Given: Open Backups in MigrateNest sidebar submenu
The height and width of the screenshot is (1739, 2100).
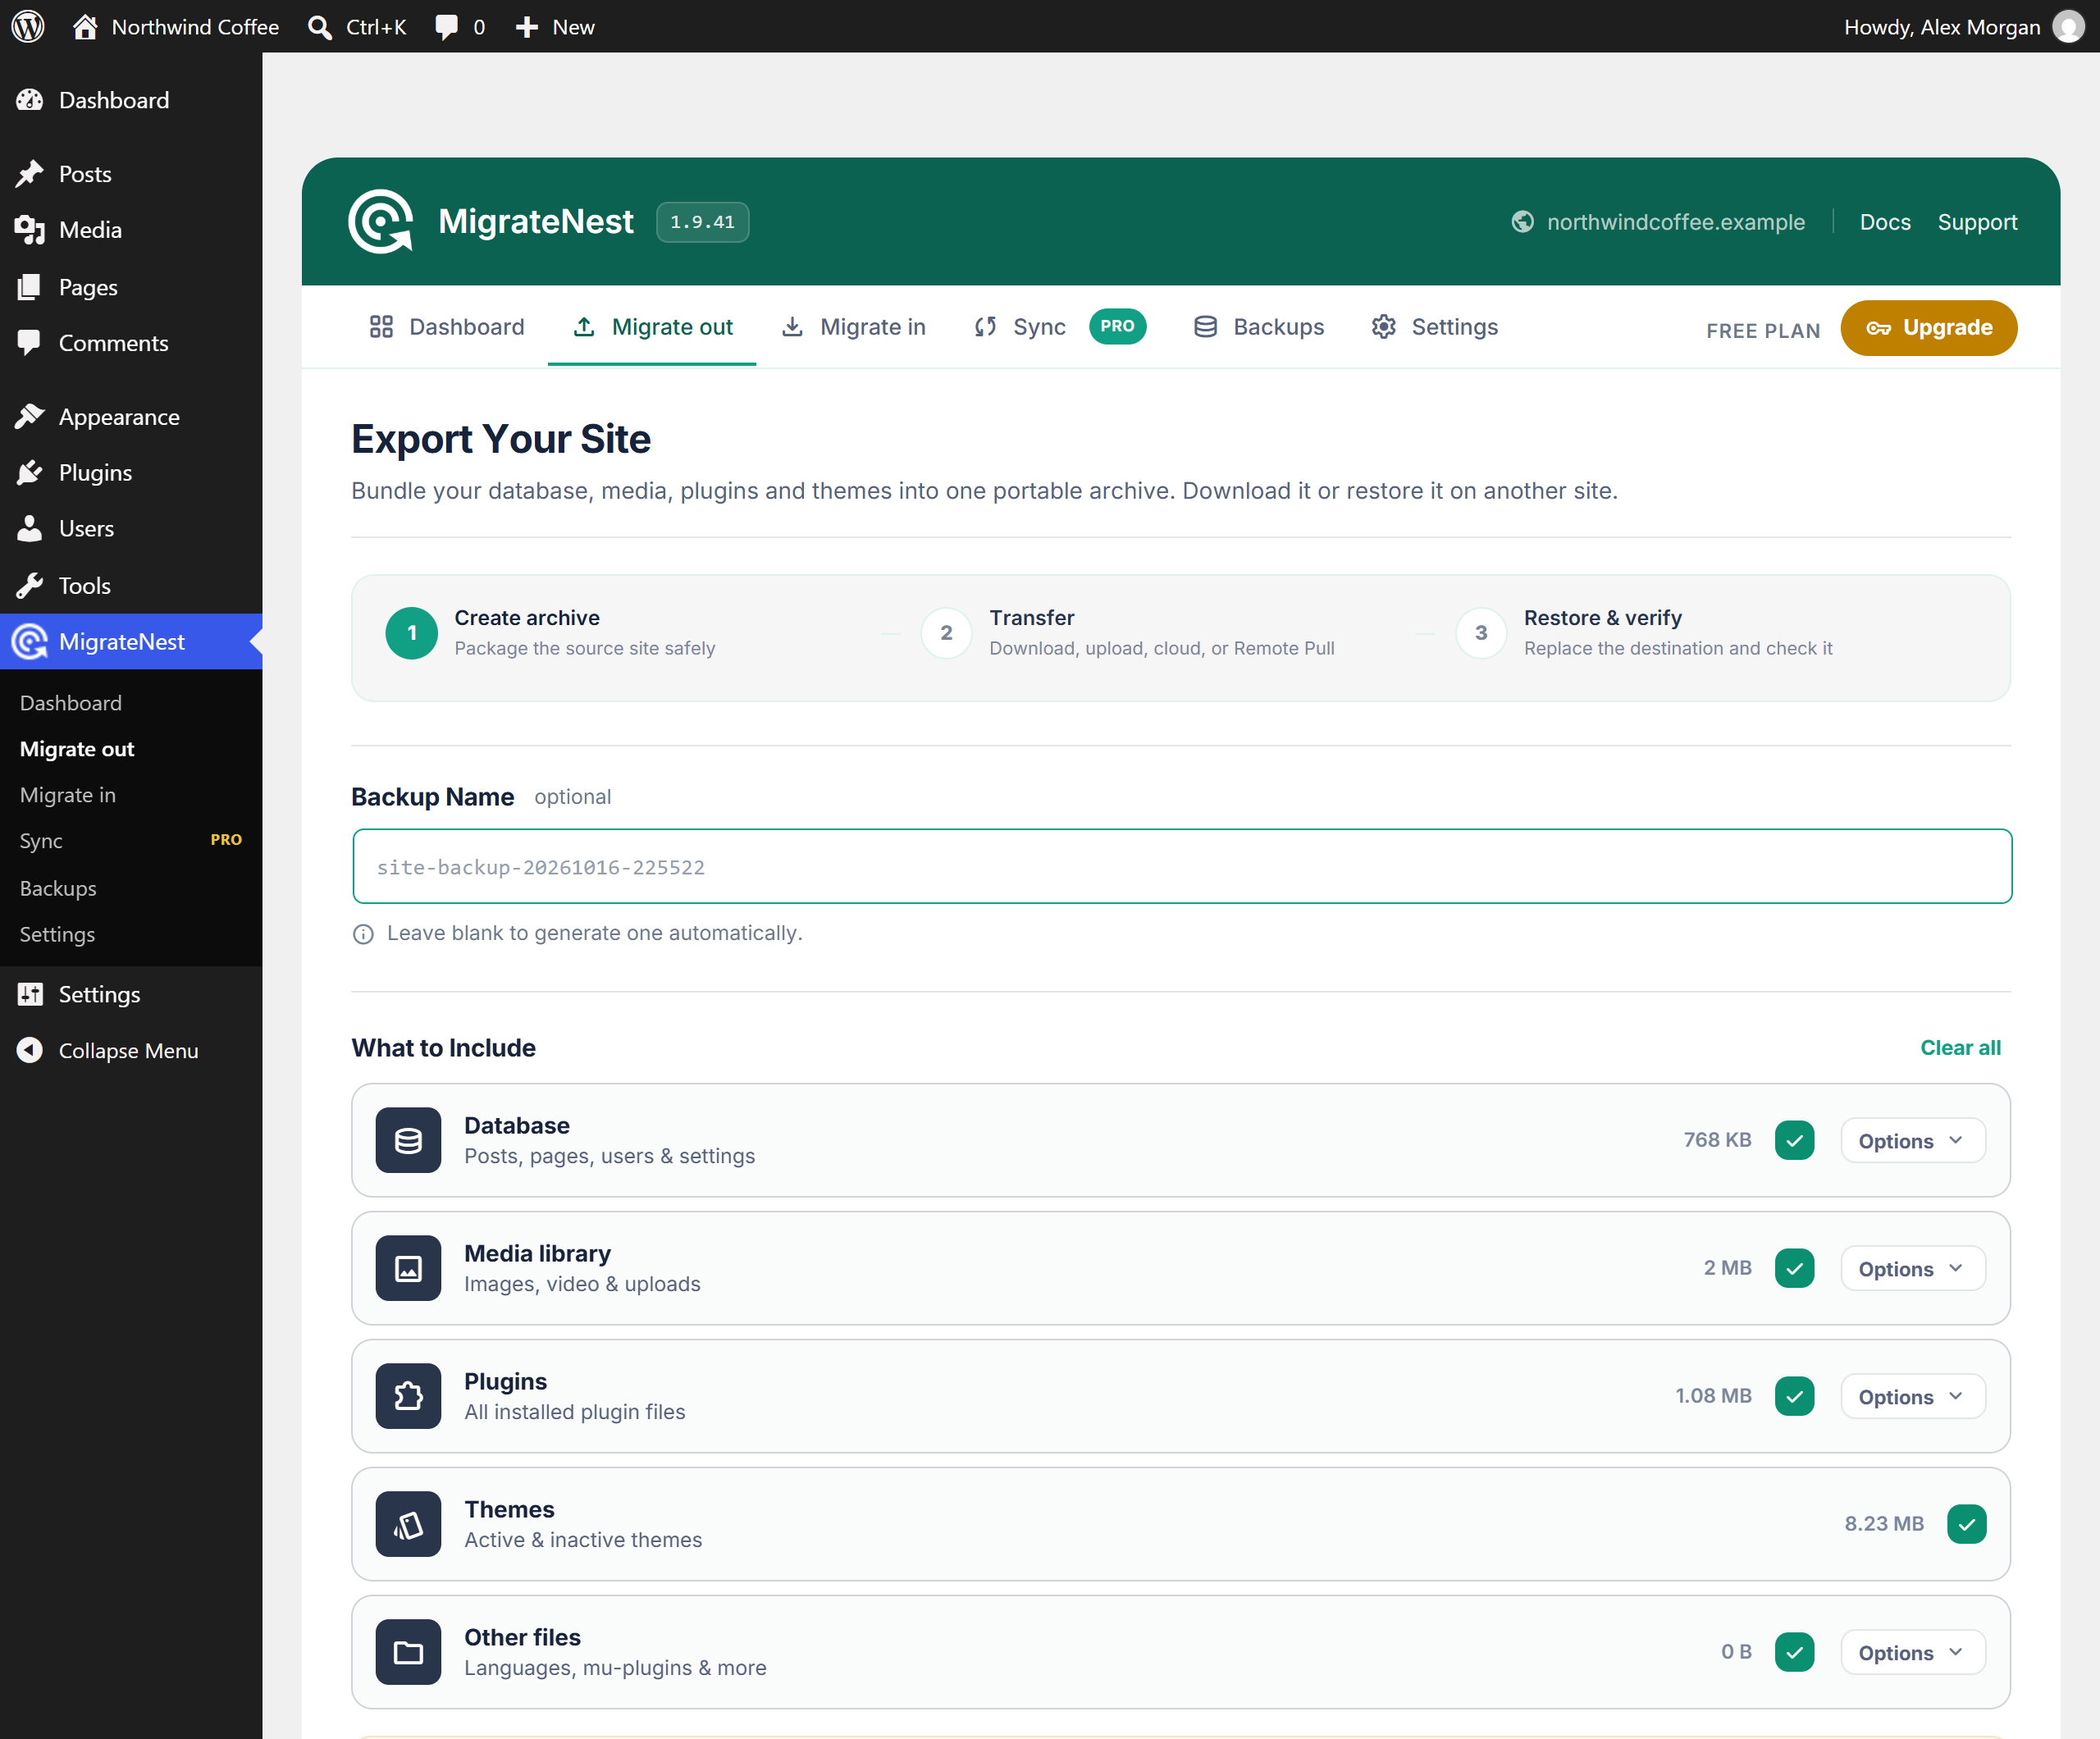Looking at the screenshot, I should point(58,888).
